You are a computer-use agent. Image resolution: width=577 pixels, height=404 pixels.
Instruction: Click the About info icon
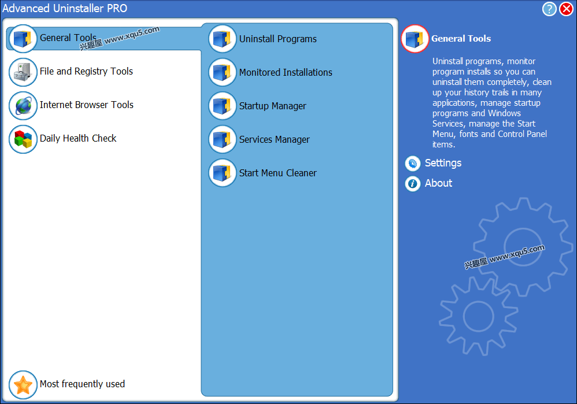(413, 183)
